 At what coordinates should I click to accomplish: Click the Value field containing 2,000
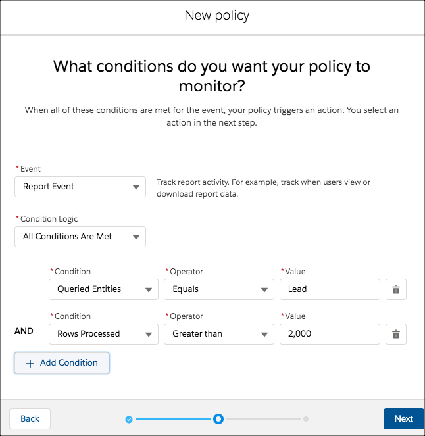click(x=330, y=334)
